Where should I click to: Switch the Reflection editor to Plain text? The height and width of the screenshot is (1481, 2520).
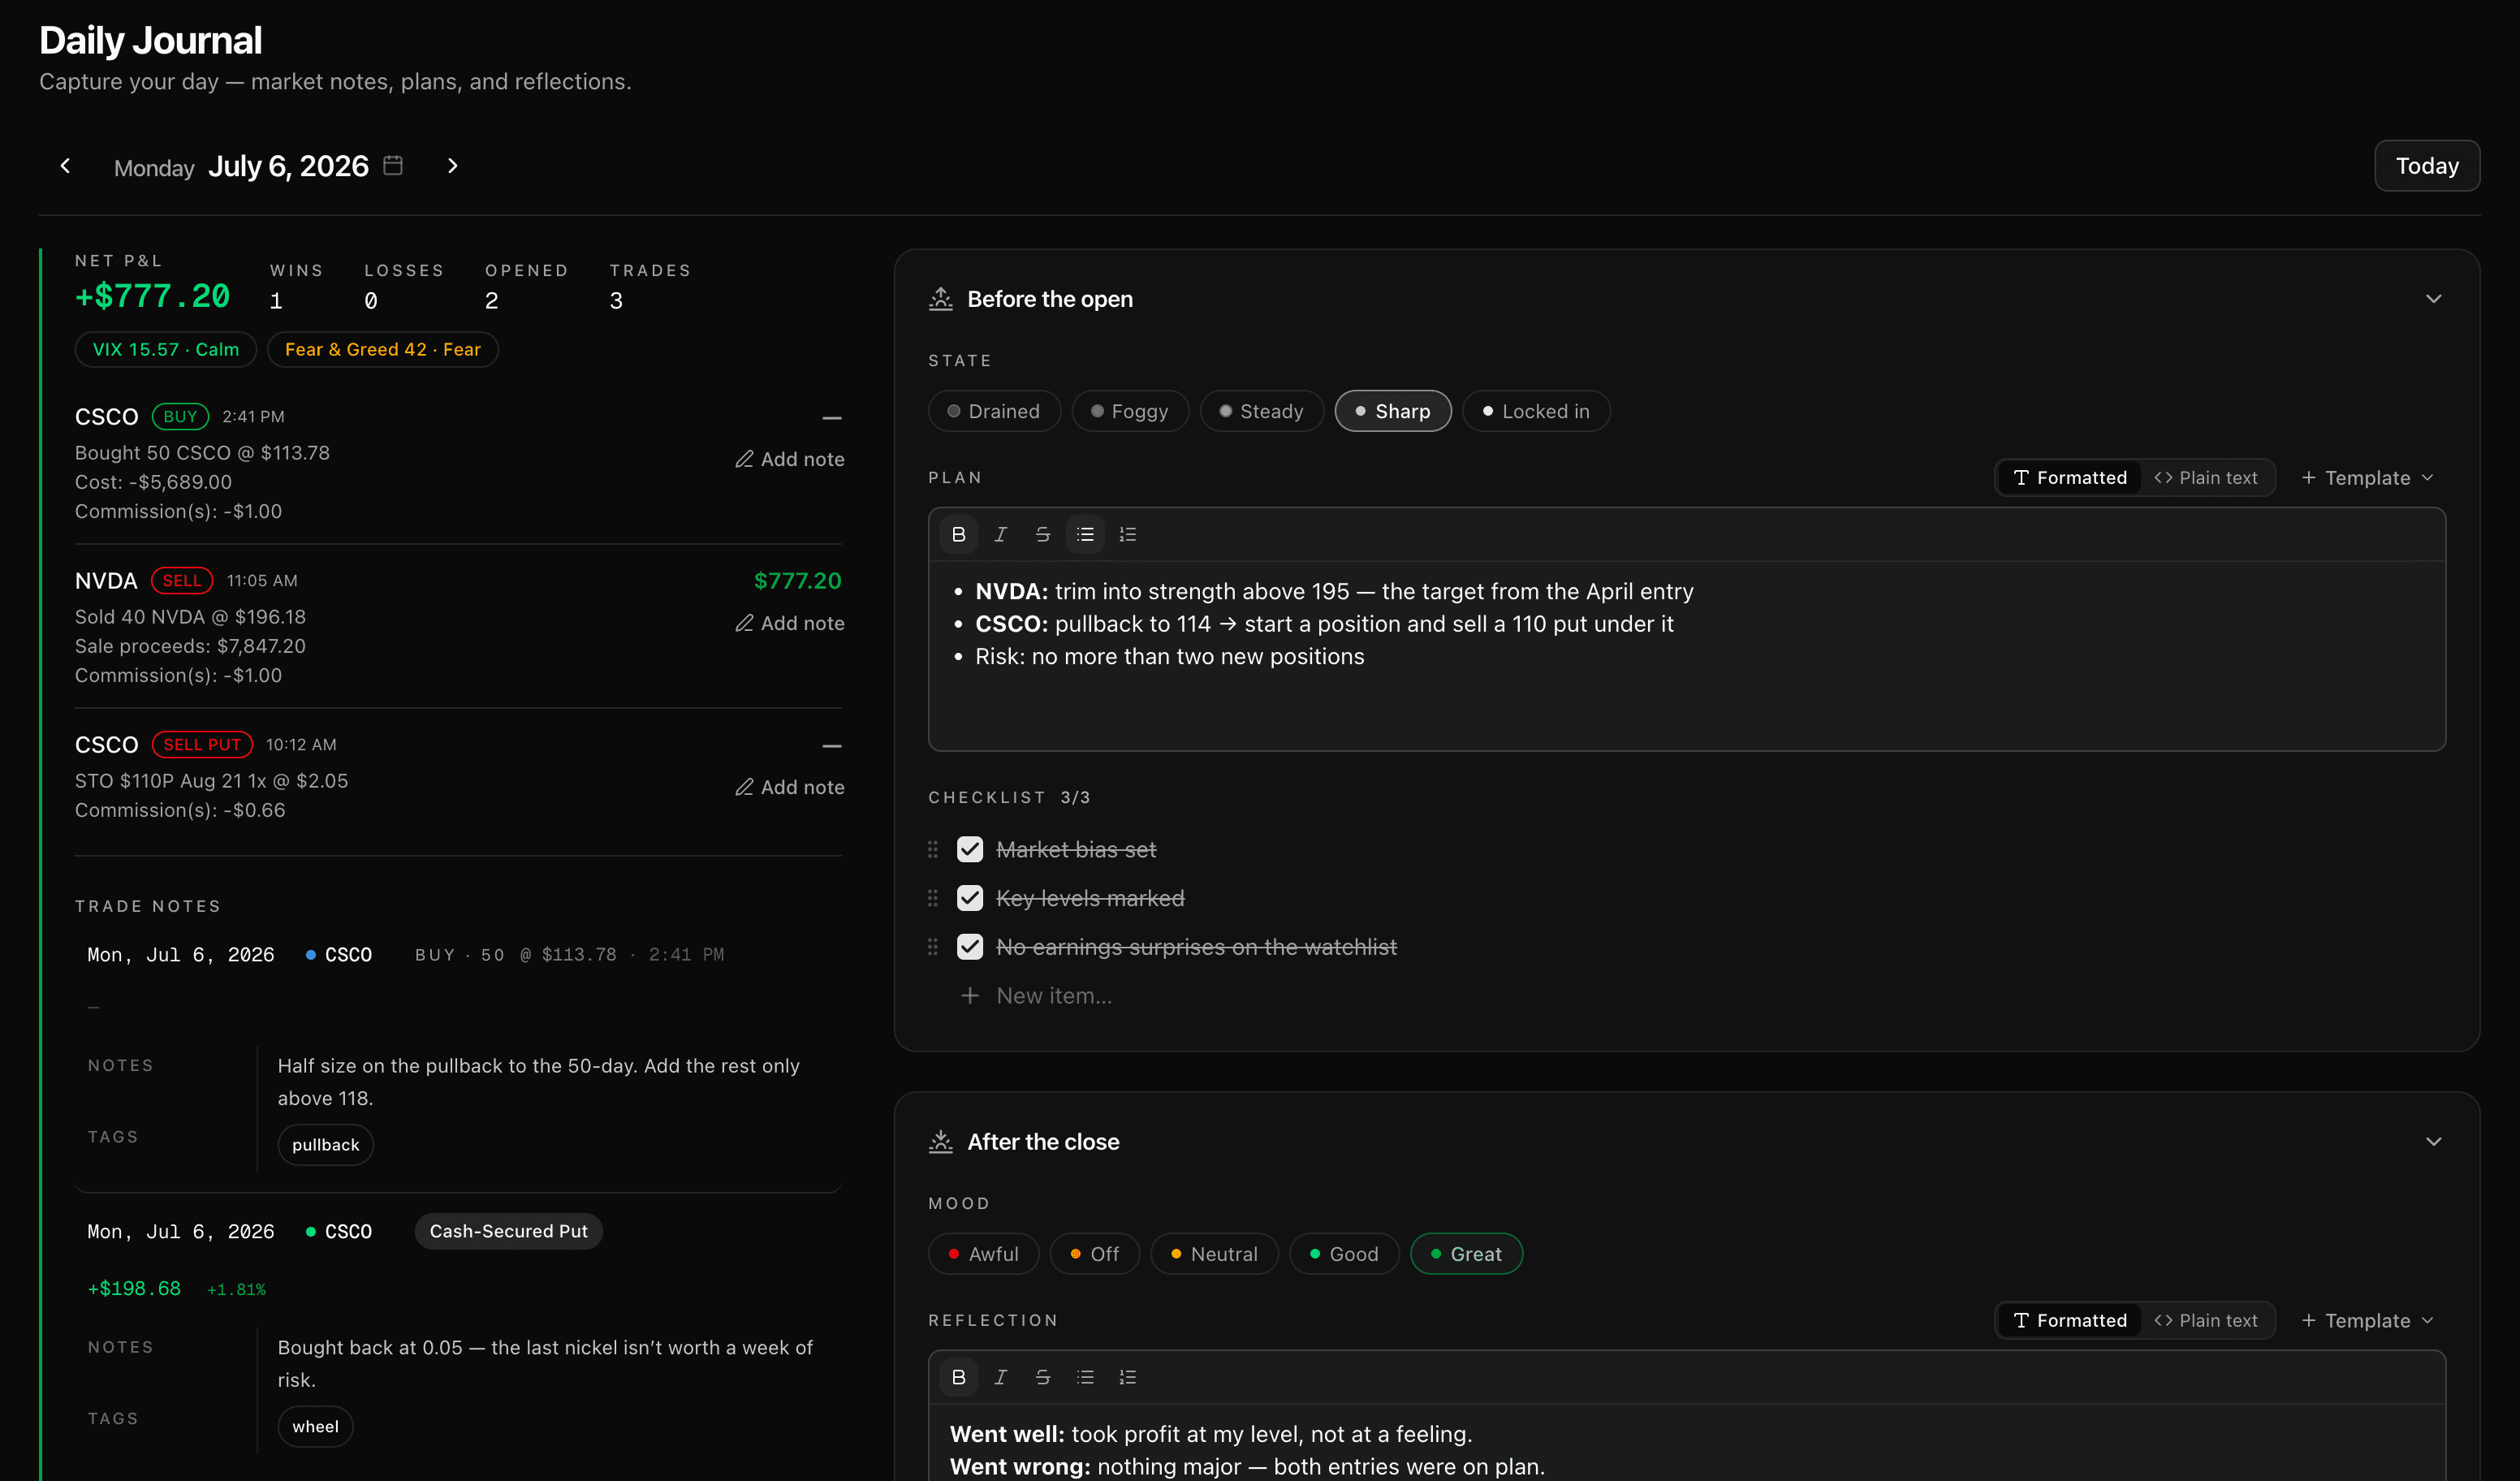pyautogui.click(x=2206, y=1321)
